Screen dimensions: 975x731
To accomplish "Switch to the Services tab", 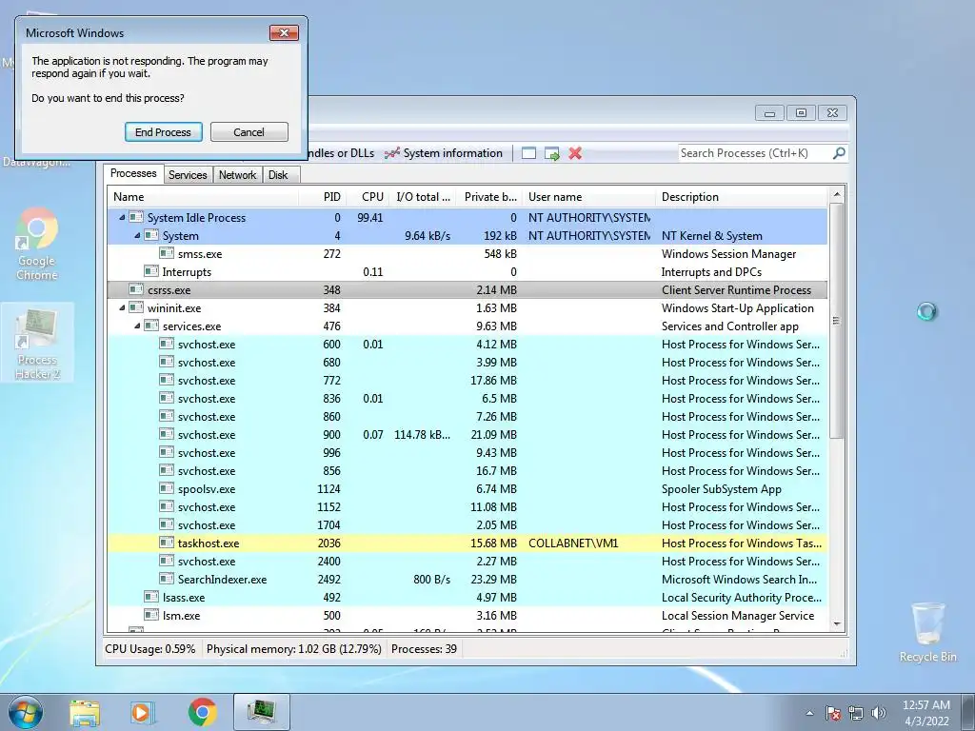I will (x=188, y=175).
